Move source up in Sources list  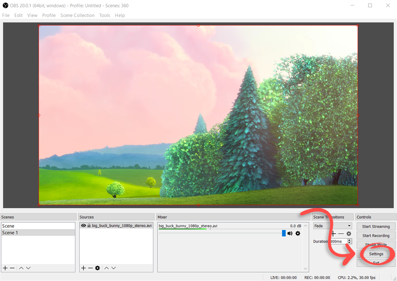click(x=107, y=268)
